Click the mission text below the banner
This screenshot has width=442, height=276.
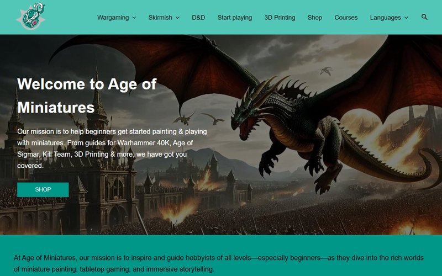(x=218, y=263)
